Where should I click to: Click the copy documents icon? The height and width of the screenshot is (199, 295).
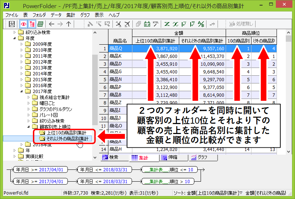pos(138,24)
